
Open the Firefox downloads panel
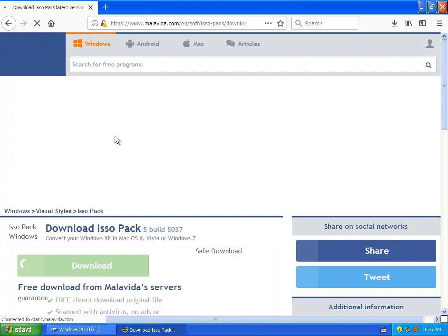tap(395, 23)
